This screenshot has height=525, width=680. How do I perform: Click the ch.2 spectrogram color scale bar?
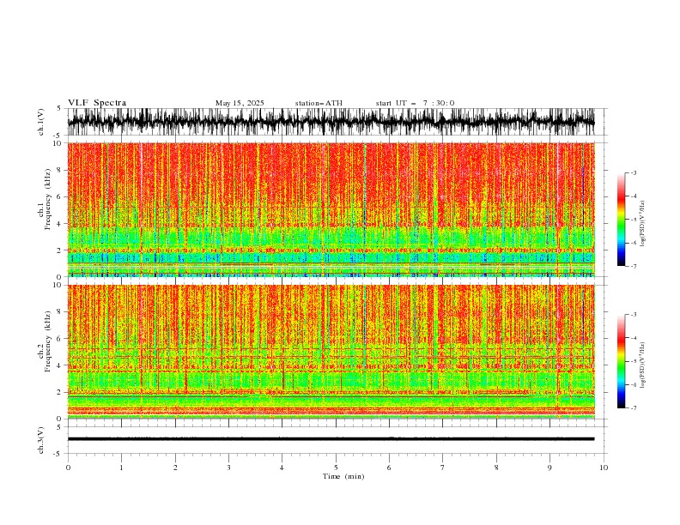click(621, 361)
